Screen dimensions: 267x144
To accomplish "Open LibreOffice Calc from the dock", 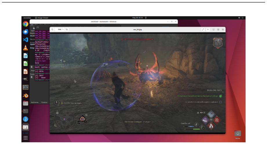I will 26,63.
